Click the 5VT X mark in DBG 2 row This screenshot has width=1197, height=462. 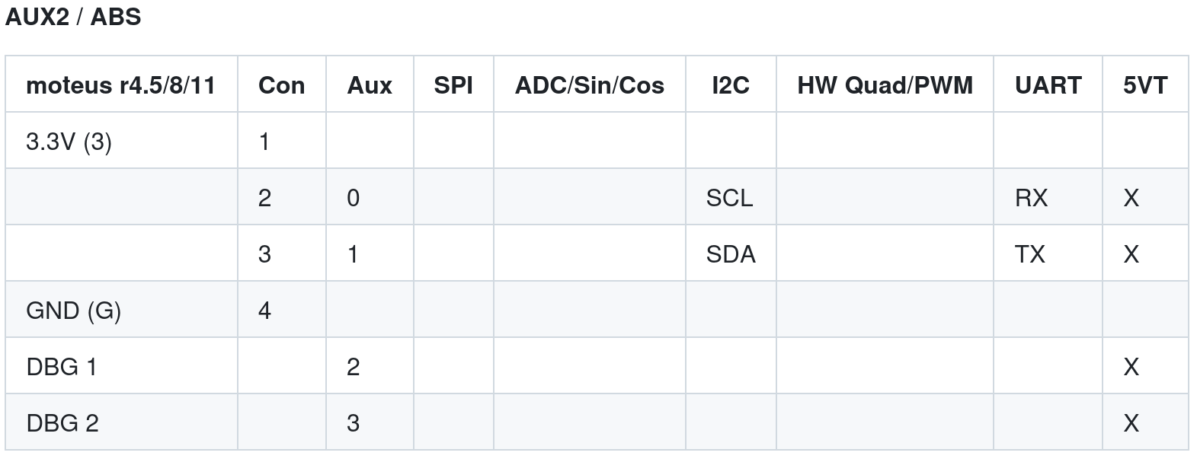coord(1131,422)
